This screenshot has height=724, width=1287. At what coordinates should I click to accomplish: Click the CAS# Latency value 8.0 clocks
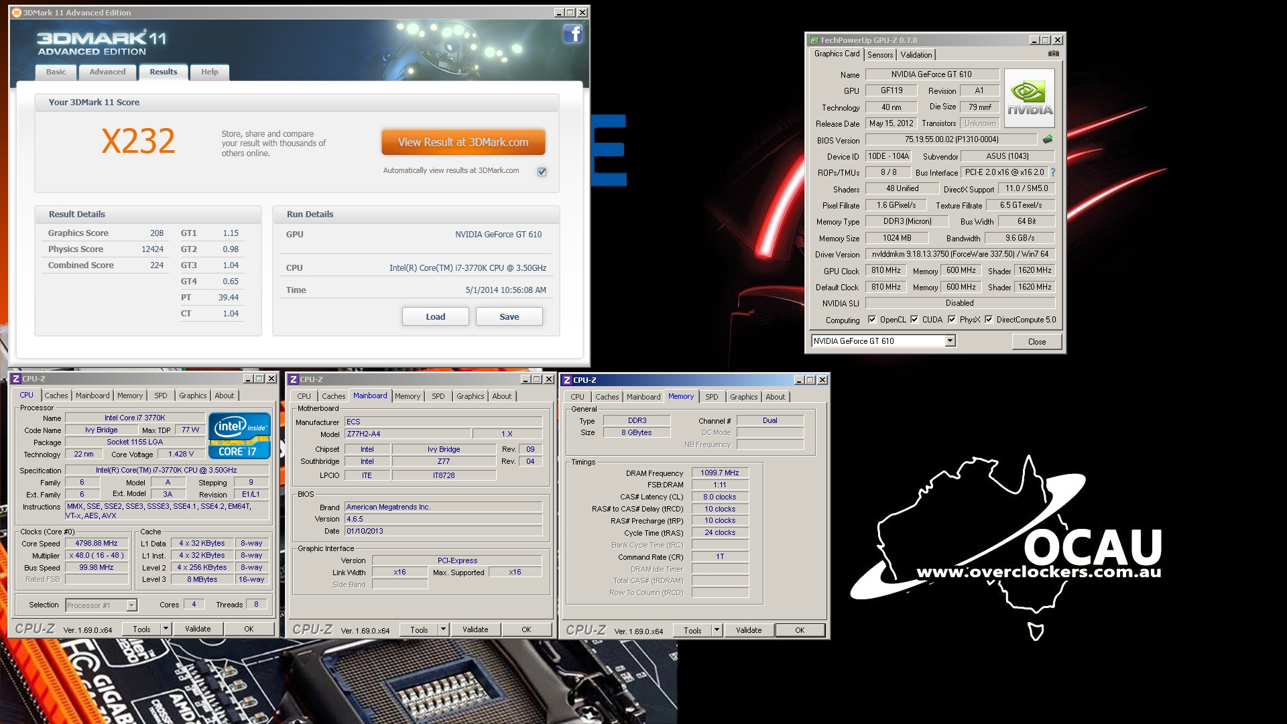(x=720, y=497)
